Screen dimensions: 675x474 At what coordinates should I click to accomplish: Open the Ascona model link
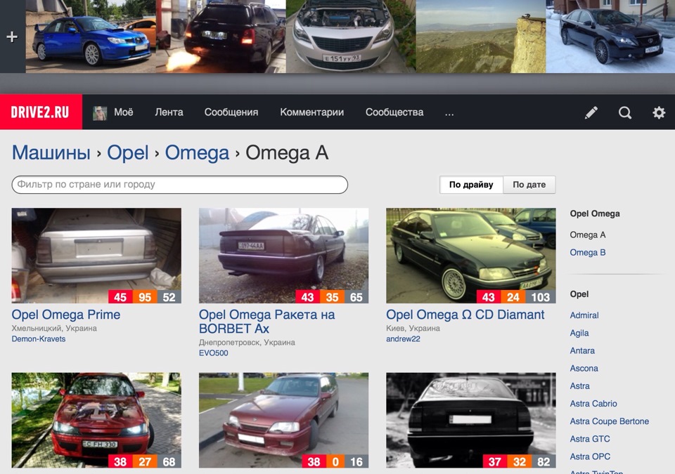[x=584, y=368]
